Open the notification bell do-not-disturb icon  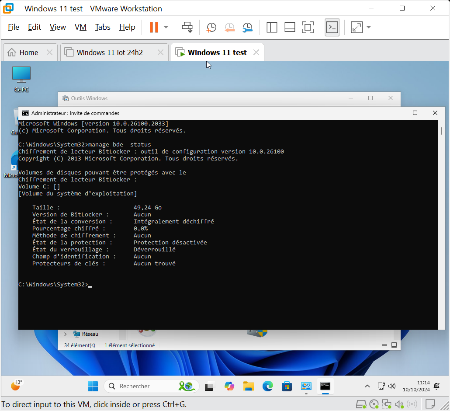click(437, 386)
